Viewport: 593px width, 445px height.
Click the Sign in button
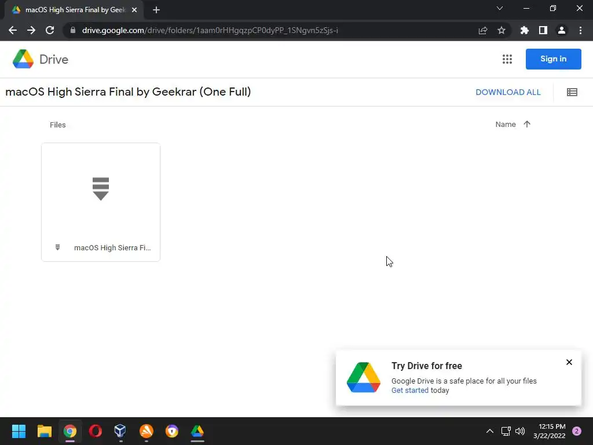coord(553,59)
